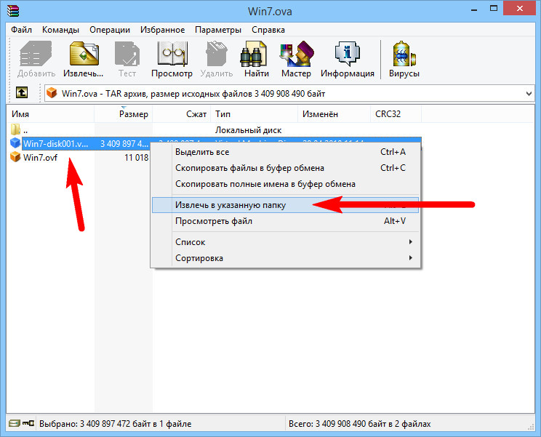541x437 pixels.
Task: Click the 'Локальный диск' type entry
Action: coord(248,130)
